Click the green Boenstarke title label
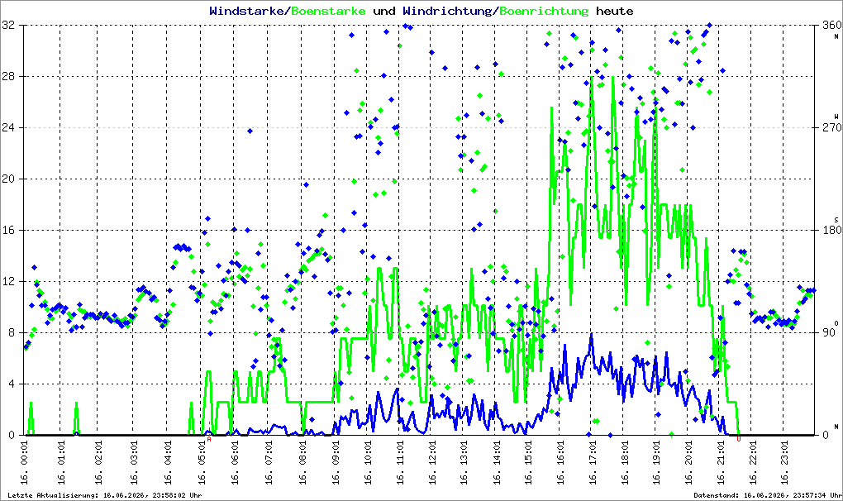The width and height of the screenshot is (843, 501). 328,11
